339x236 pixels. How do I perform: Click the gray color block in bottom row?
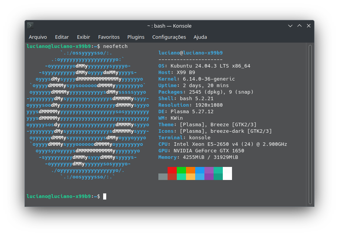click(163, 177)
